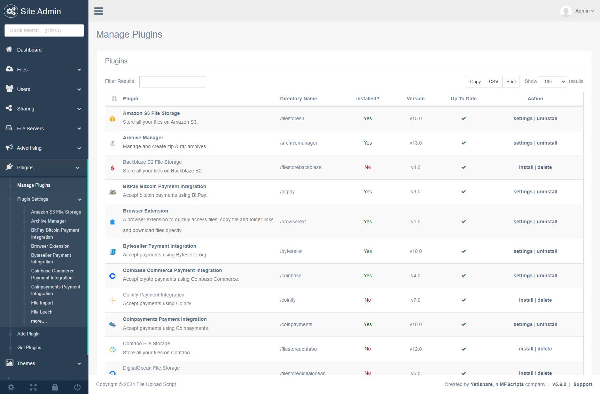Focus the Filter Results input field

173,82
